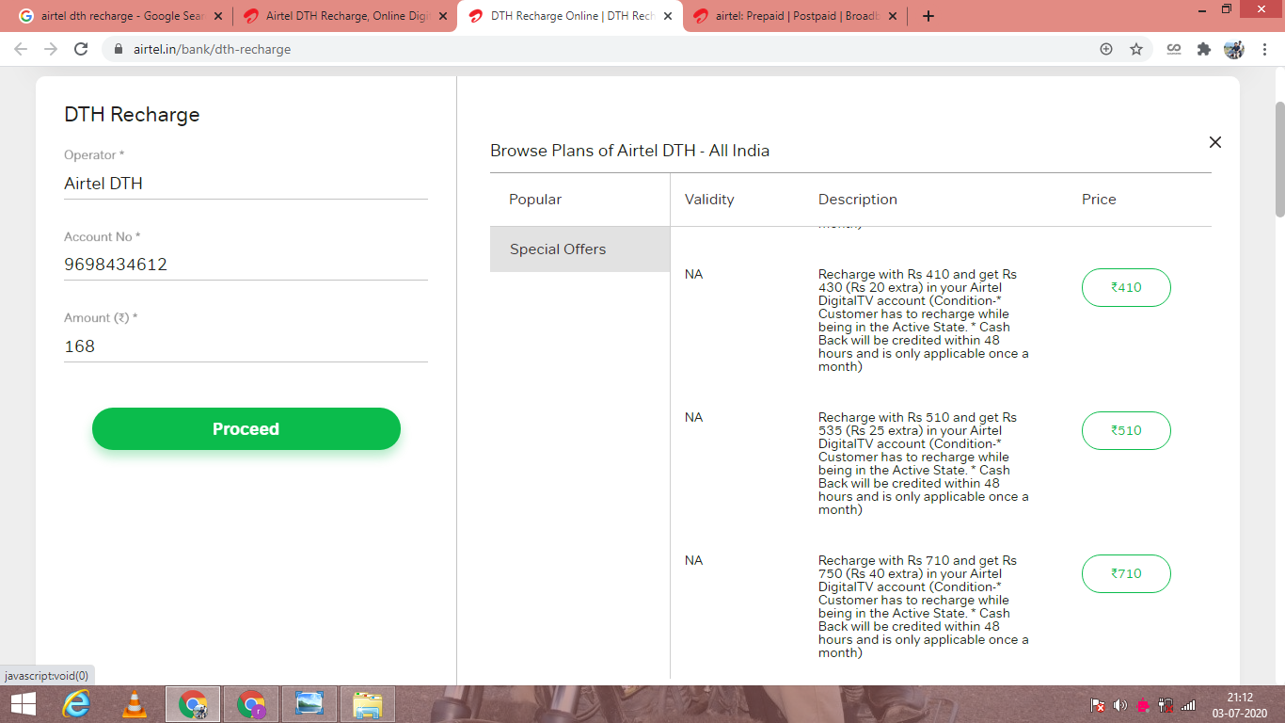Viewport: 1285px width, 723px height.
Task: Reload the airtel.in page
Action: point(81,49)
